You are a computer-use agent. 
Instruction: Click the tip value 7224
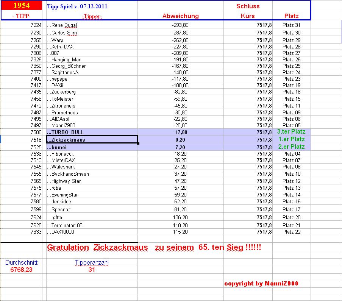pos(36,25)
